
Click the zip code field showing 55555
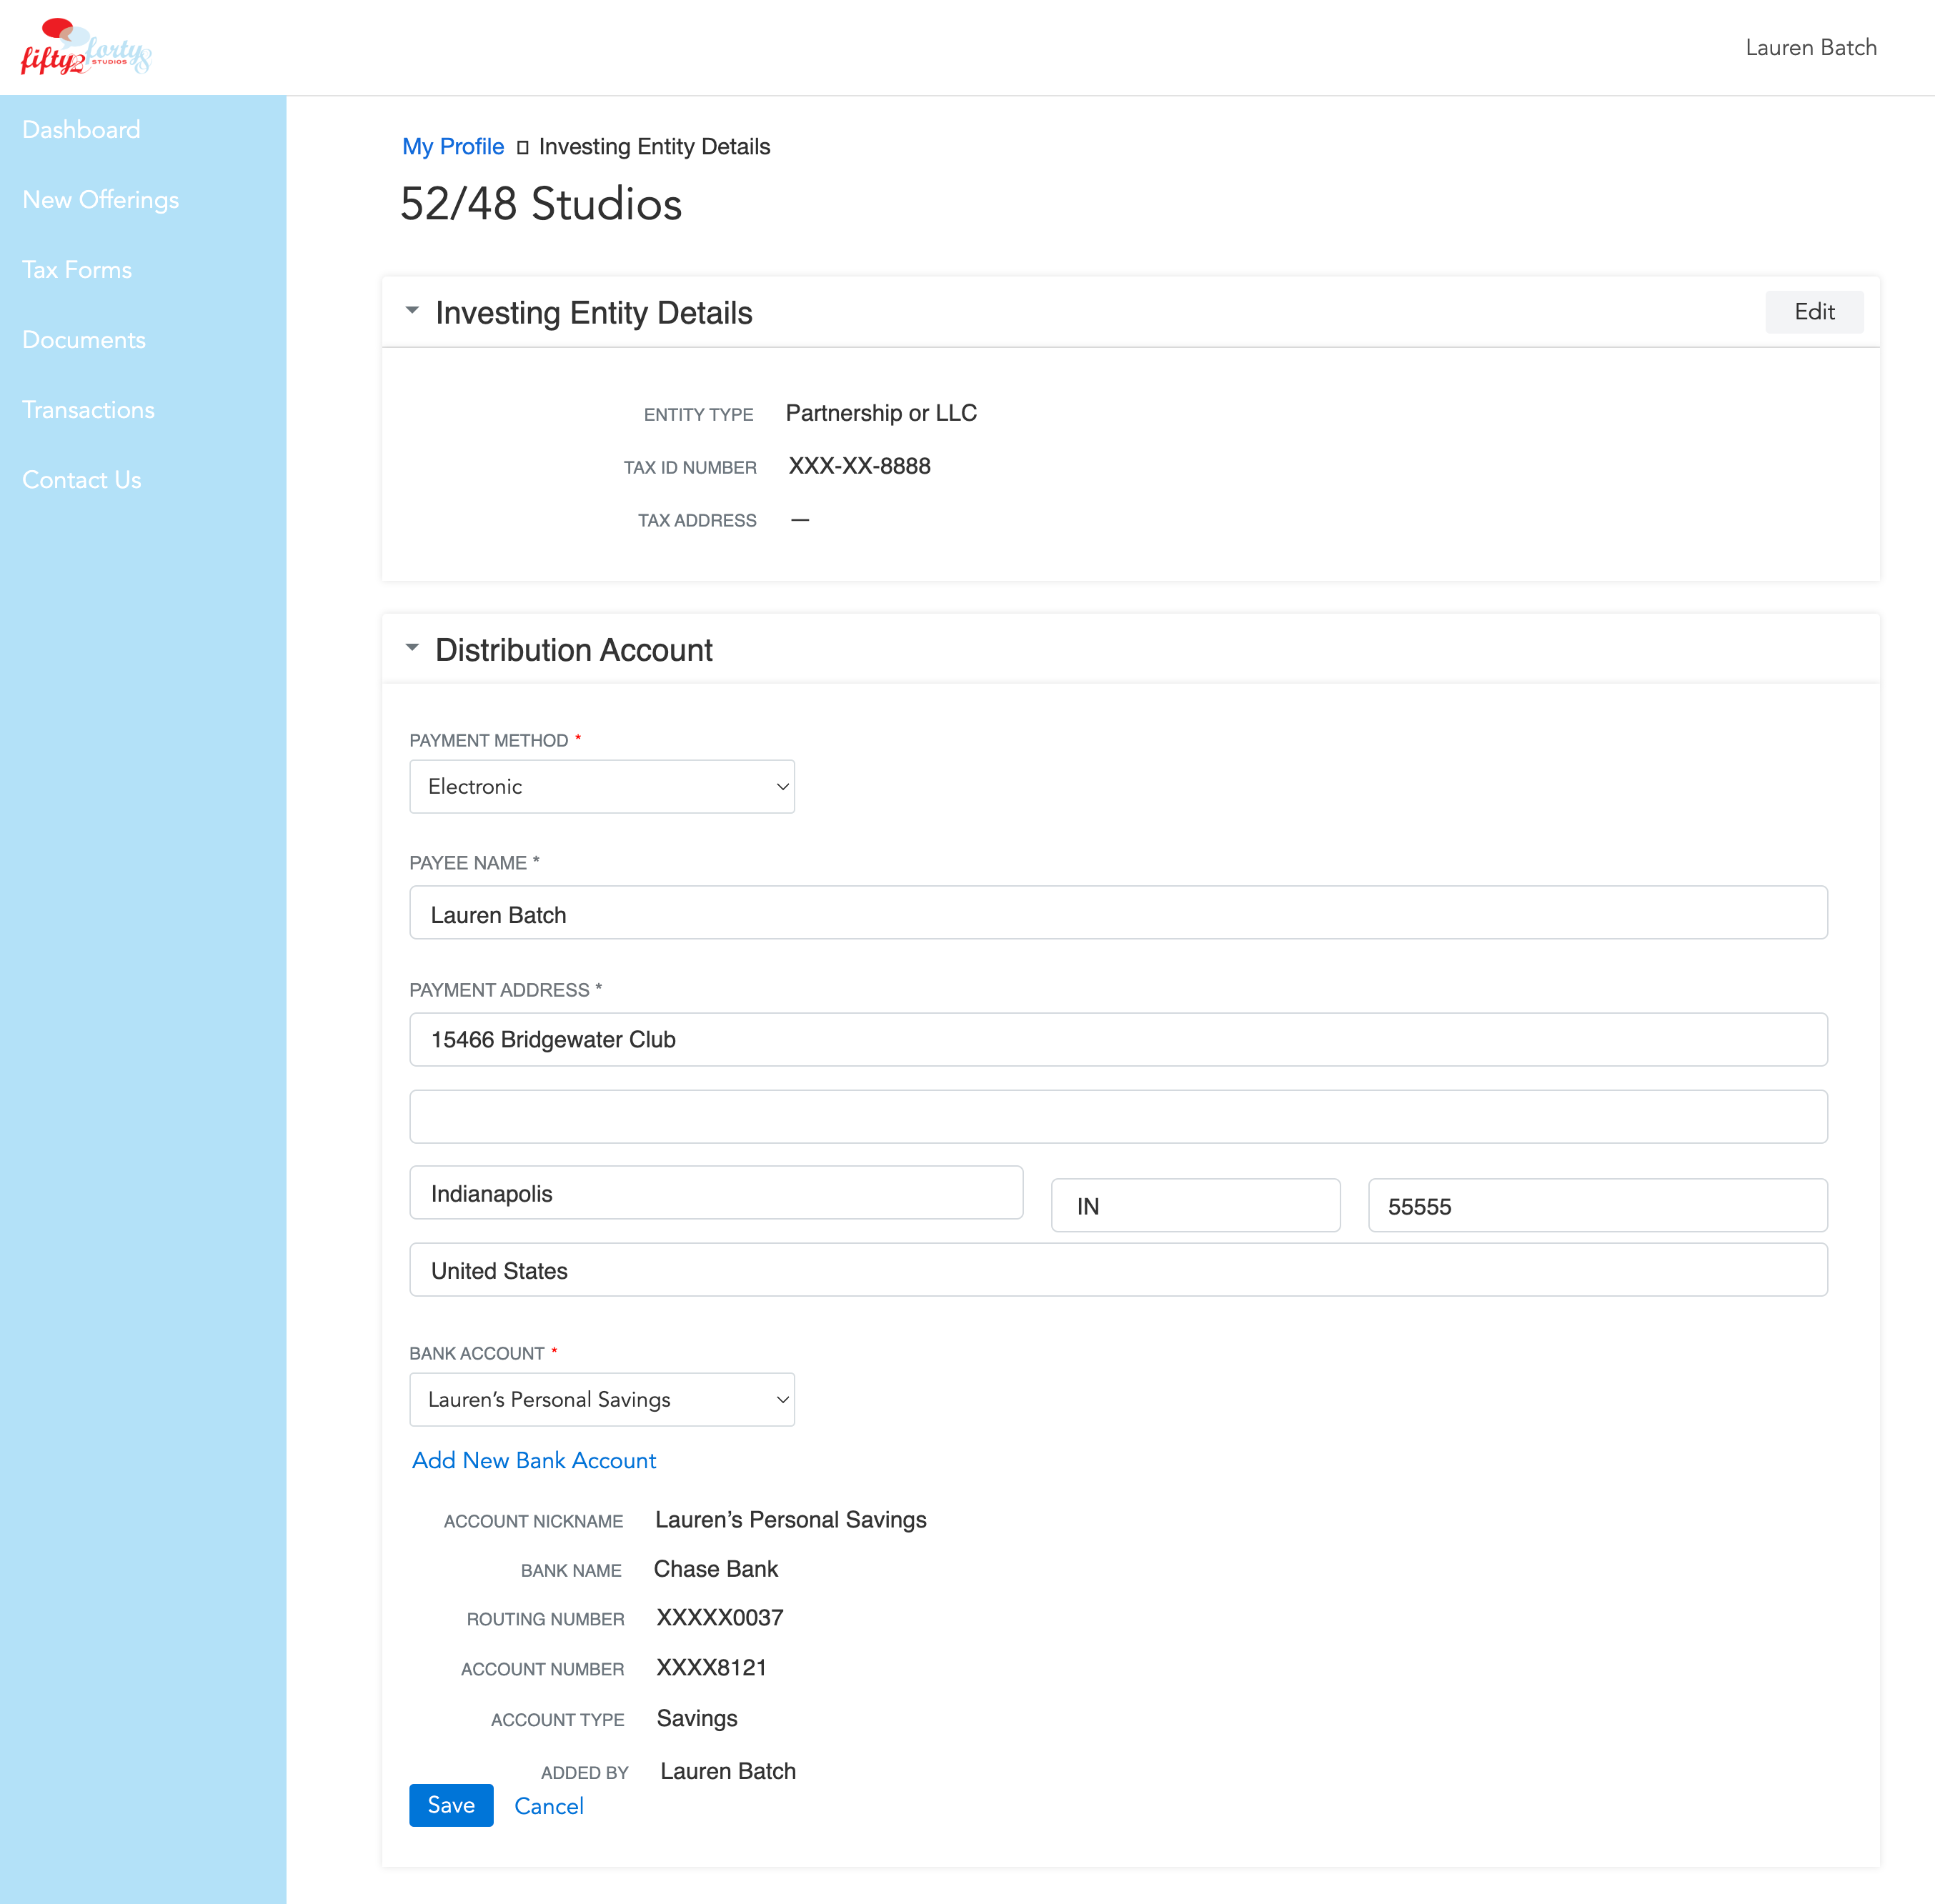tap(1596, 1206)
